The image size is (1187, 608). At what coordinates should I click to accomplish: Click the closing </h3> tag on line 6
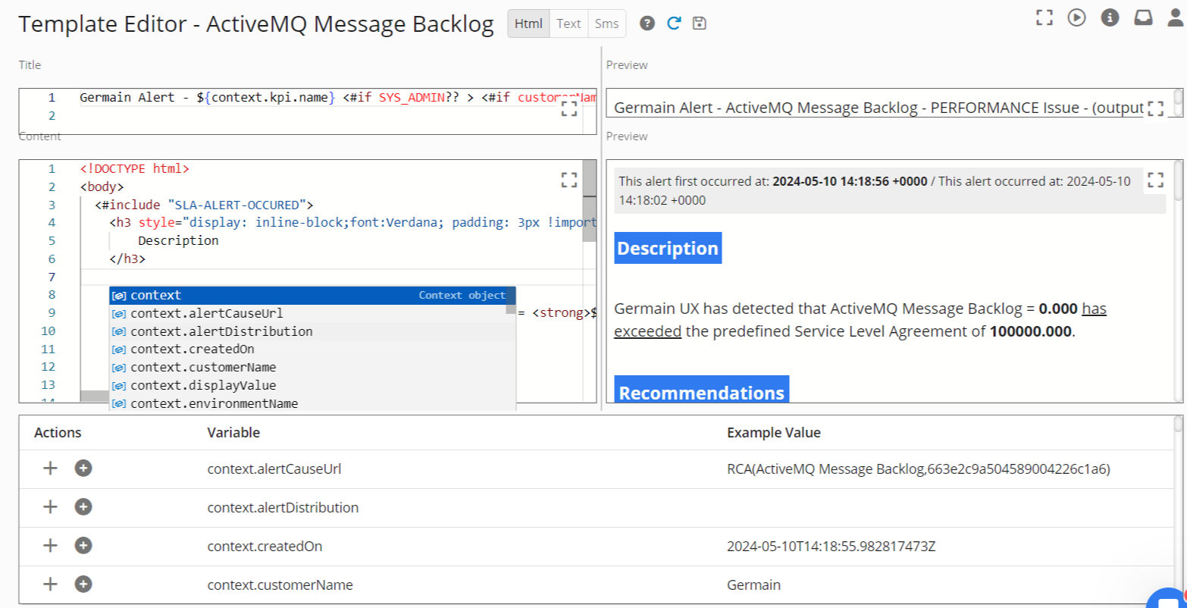point(127,259)
